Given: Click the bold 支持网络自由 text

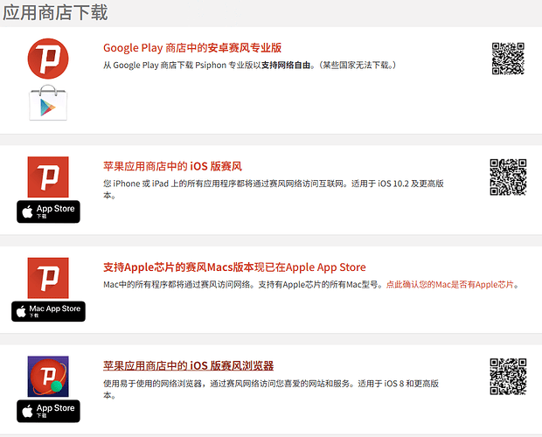Looking at the screenshot, I should pos(286,65).
